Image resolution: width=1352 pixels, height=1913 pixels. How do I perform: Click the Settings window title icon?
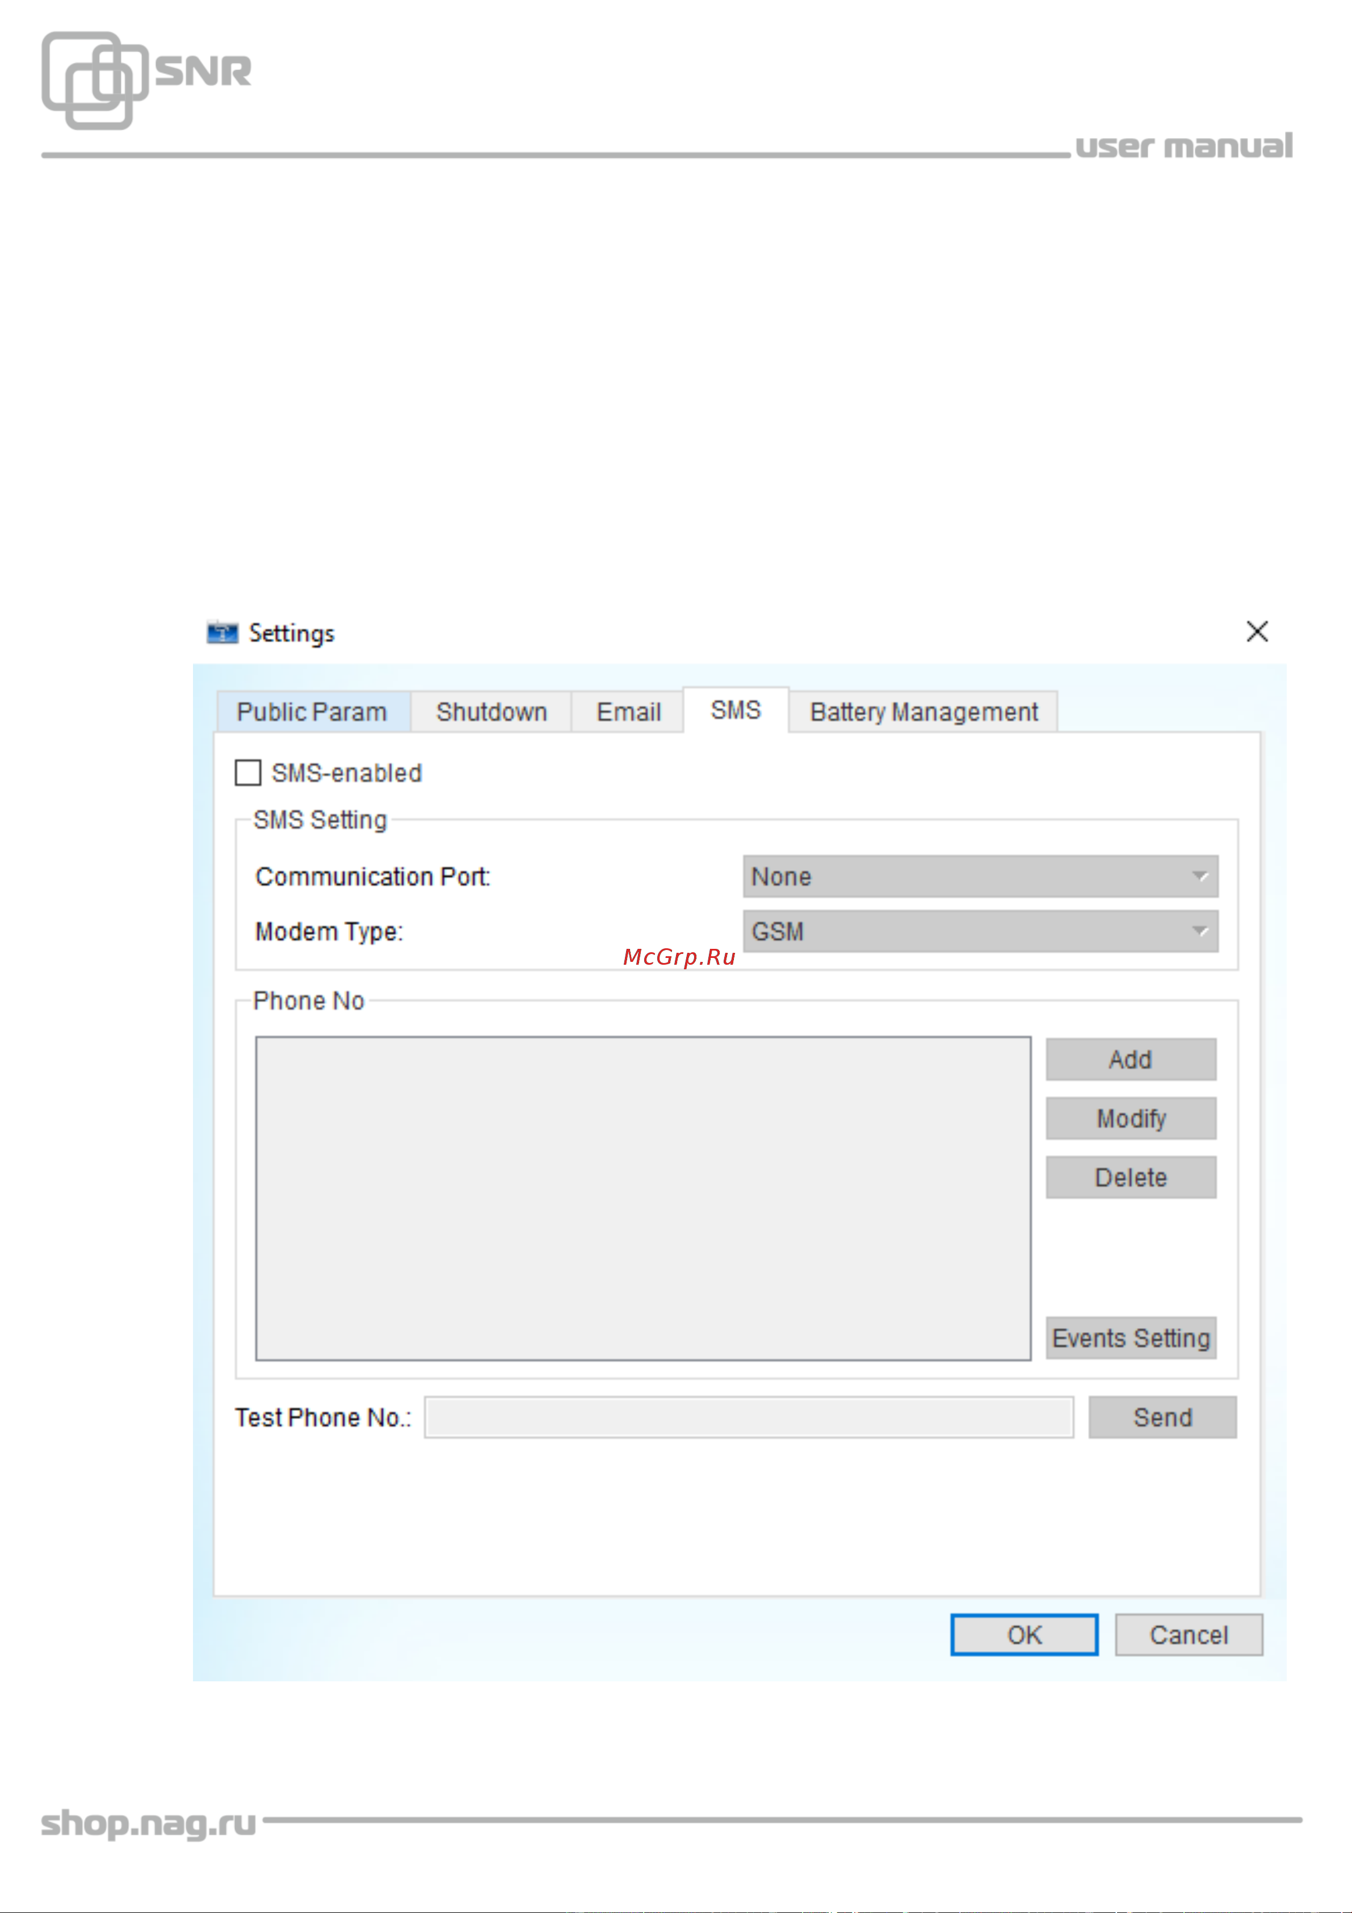(x=222, y=633)
